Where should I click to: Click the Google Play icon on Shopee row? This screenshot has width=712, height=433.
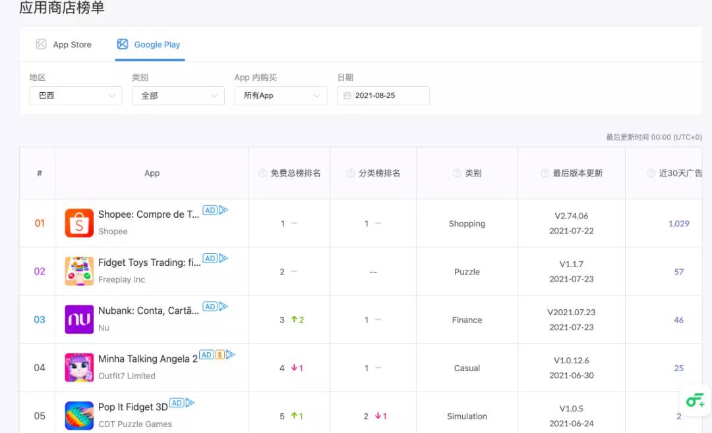[x=223, y=211]
